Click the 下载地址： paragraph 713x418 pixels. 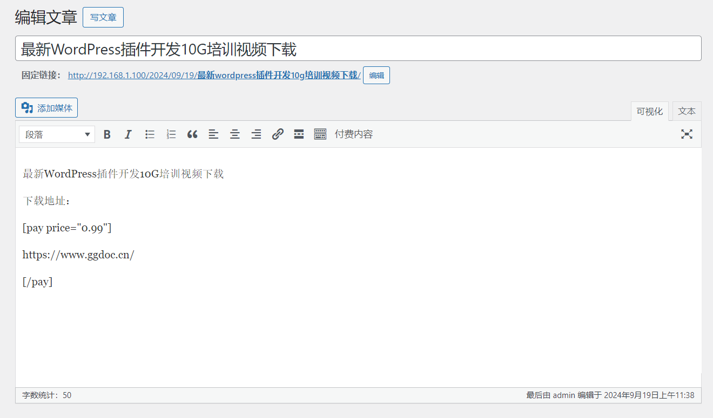(x=46, y=201)
